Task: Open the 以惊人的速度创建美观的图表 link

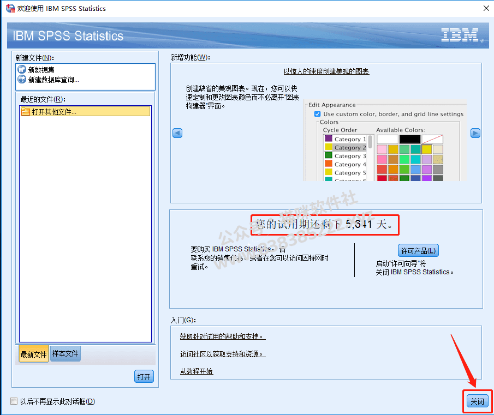Action: [326, 71]
